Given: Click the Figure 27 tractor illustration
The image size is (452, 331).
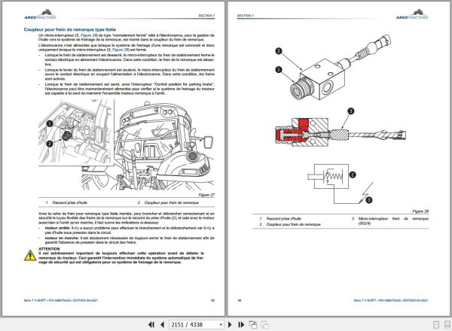Looking at the screenshot, I should click(127, 144).
